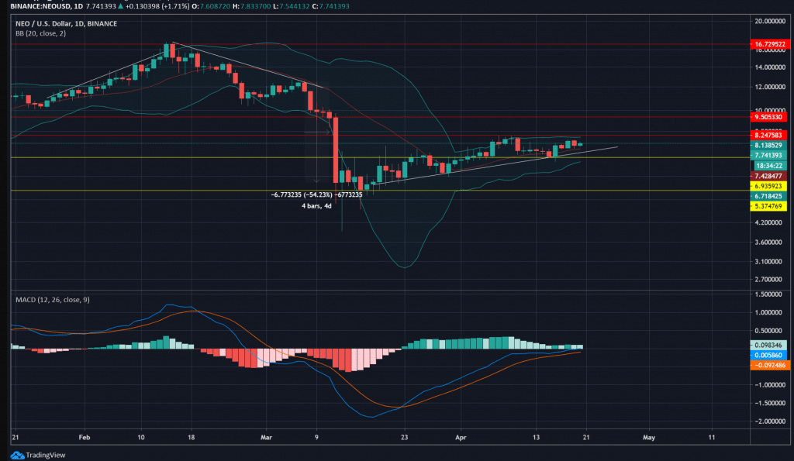Click the 1.500000 MACD scale label

[x=770, y=294]
